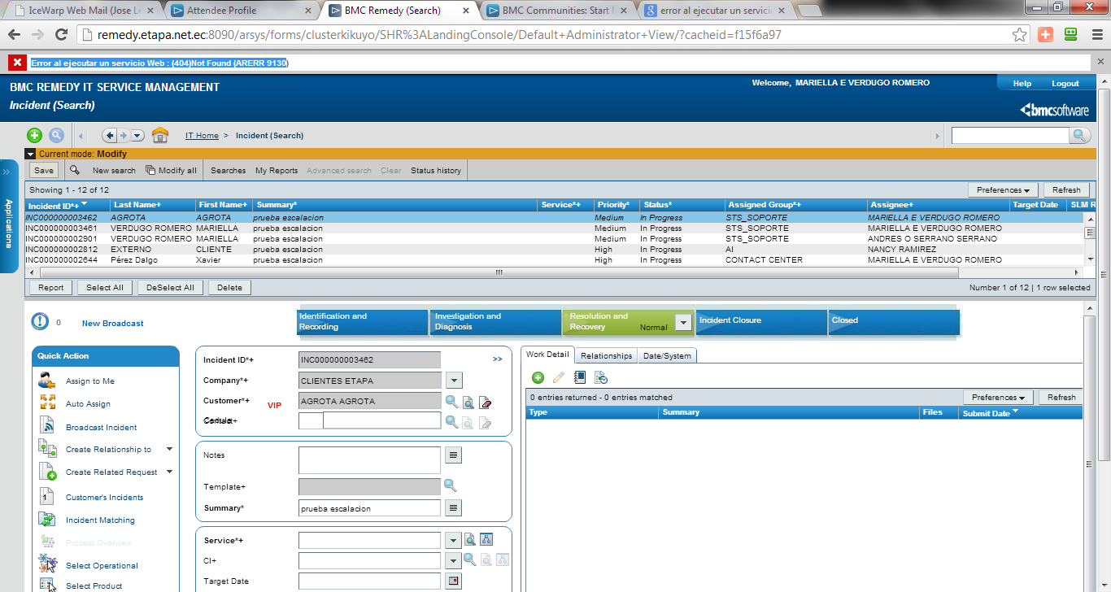Open the CI field dropdown

(454, 560)
